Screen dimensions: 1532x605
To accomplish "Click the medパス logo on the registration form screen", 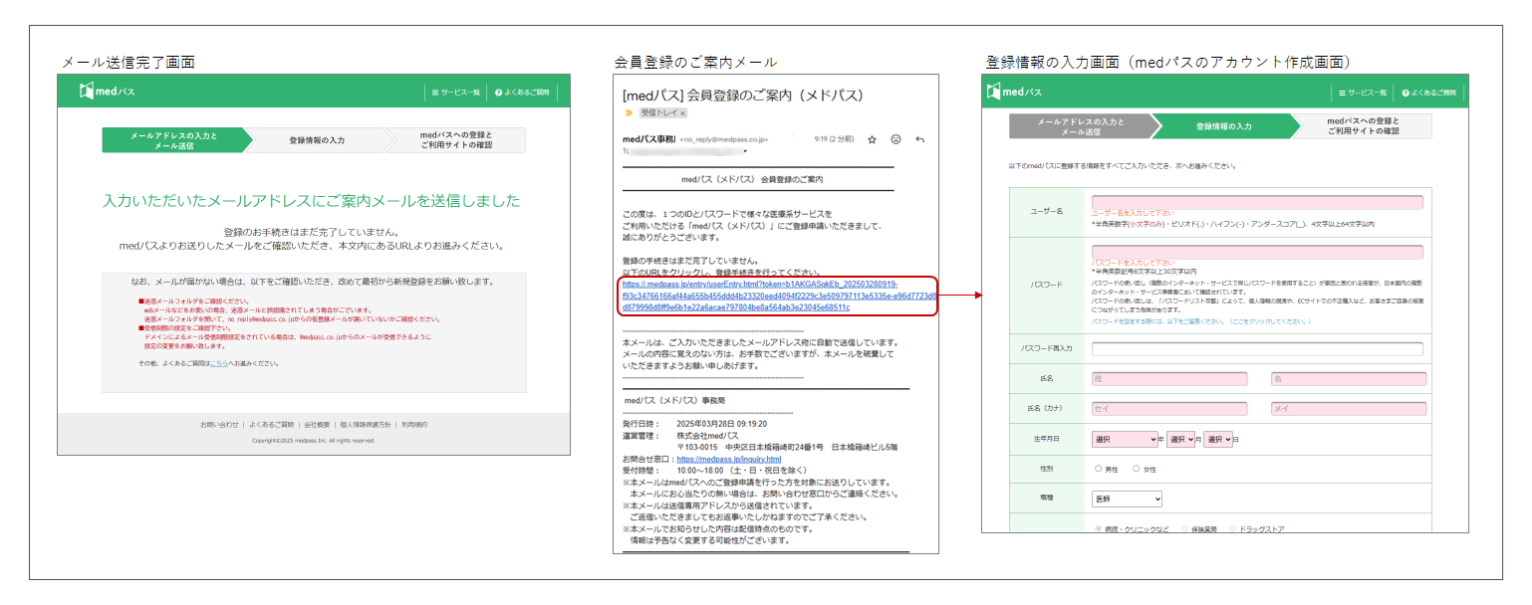I will coord(1014,92).
